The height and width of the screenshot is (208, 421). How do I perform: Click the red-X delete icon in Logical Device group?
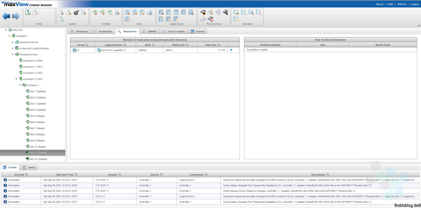pyautogui.click(x=169, y=19)
